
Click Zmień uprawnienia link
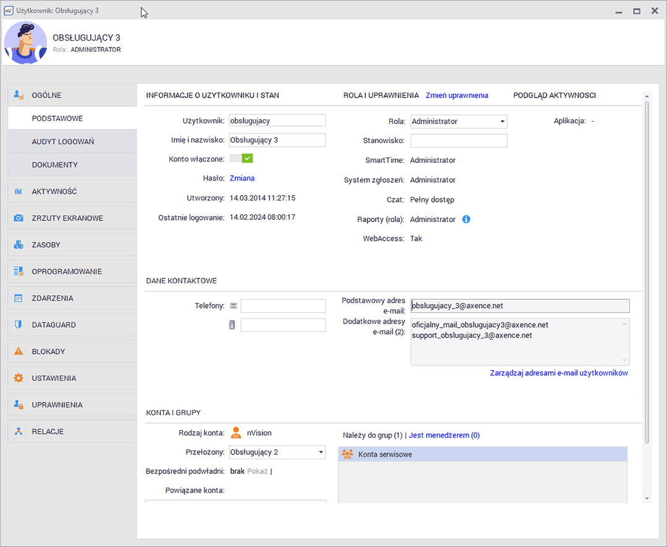tap(456, 95)
